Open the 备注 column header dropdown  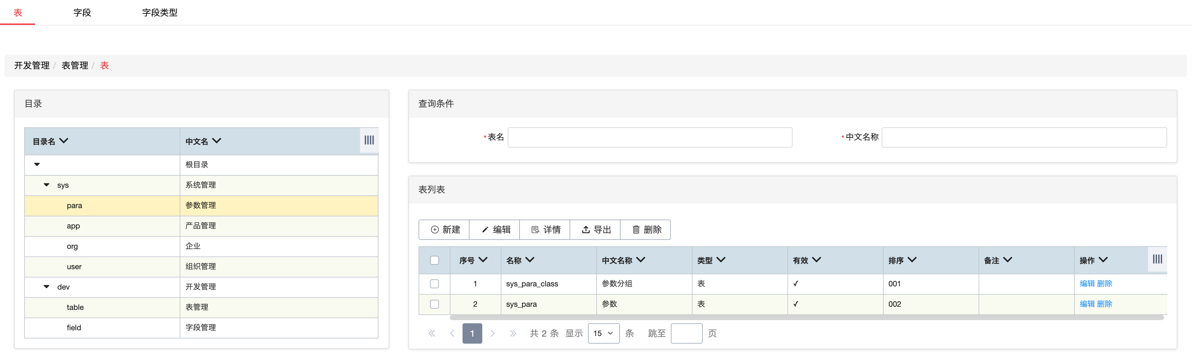(x=1007, y=260)
